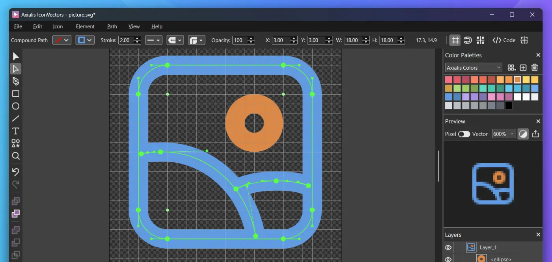Click the Undo arrow icon

click(16, 172)
